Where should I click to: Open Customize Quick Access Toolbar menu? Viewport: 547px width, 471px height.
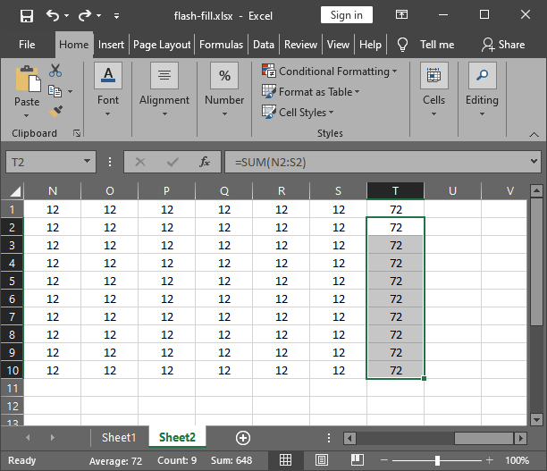[116, 16]
